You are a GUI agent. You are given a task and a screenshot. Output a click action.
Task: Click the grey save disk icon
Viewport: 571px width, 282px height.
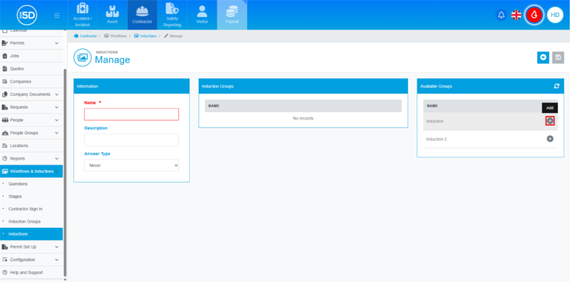click(x=558, y=57)
